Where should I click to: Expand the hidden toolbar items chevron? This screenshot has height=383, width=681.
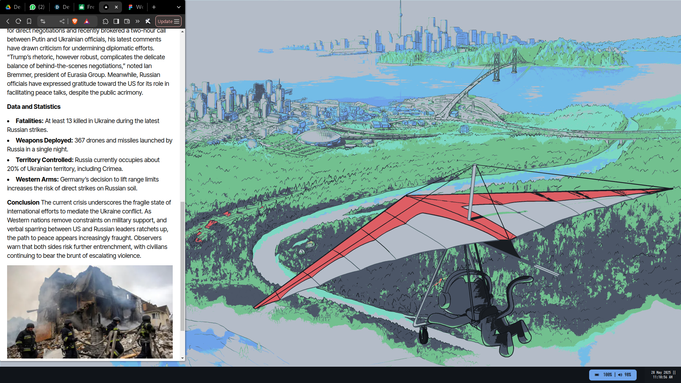point(138,21)
